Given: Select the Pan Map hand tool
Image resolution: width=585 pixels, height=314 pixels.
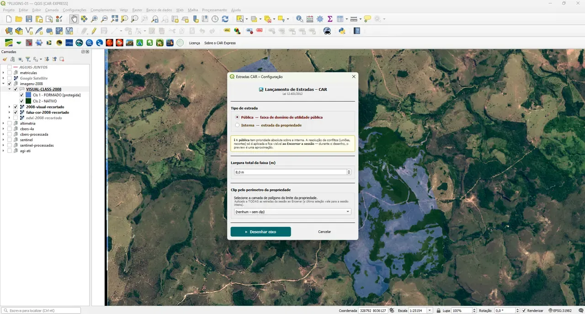Looking at the screenshot, I should click(x=74, y=19).
